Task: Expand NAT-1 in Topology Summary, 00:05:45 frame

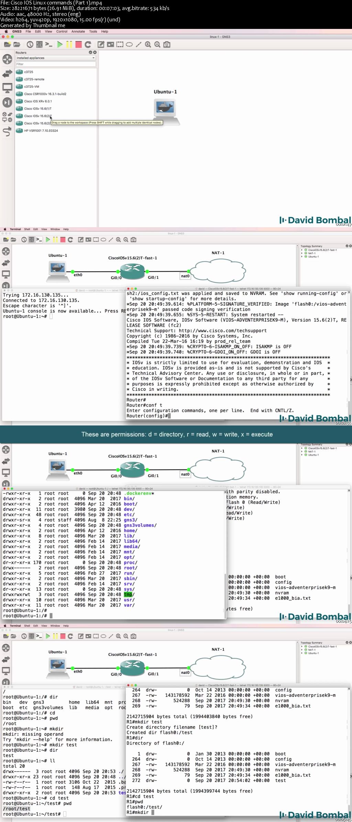Action: click(x=302, y=650)
